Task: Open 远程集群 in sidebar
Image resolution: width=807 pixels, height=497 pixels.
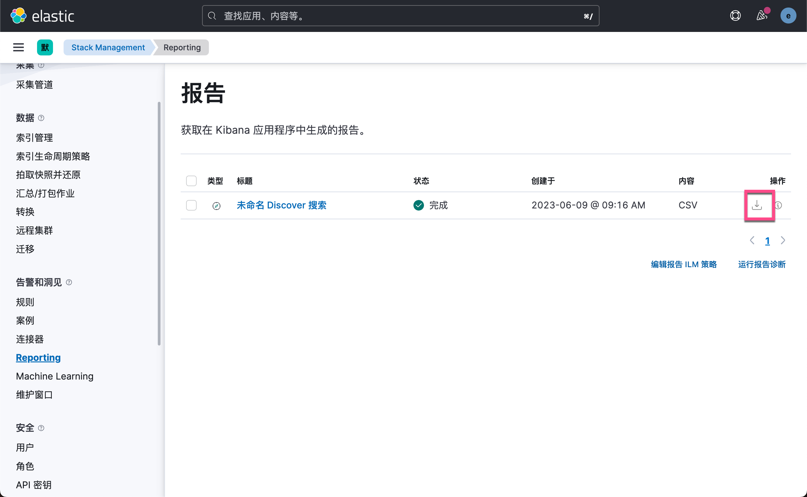Action: point(35,230)
